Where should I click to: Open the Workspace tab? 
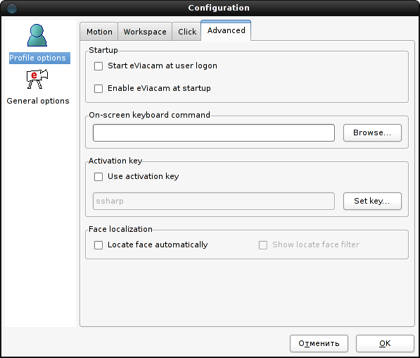click(x=145, y=32)
